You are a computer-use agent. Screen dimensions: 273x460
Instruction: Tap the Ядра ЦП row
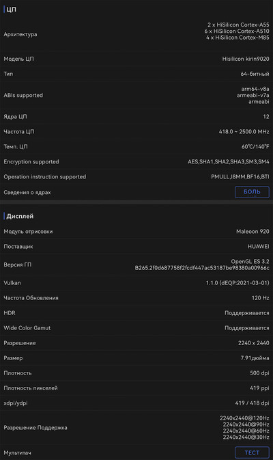click(136, 116)
